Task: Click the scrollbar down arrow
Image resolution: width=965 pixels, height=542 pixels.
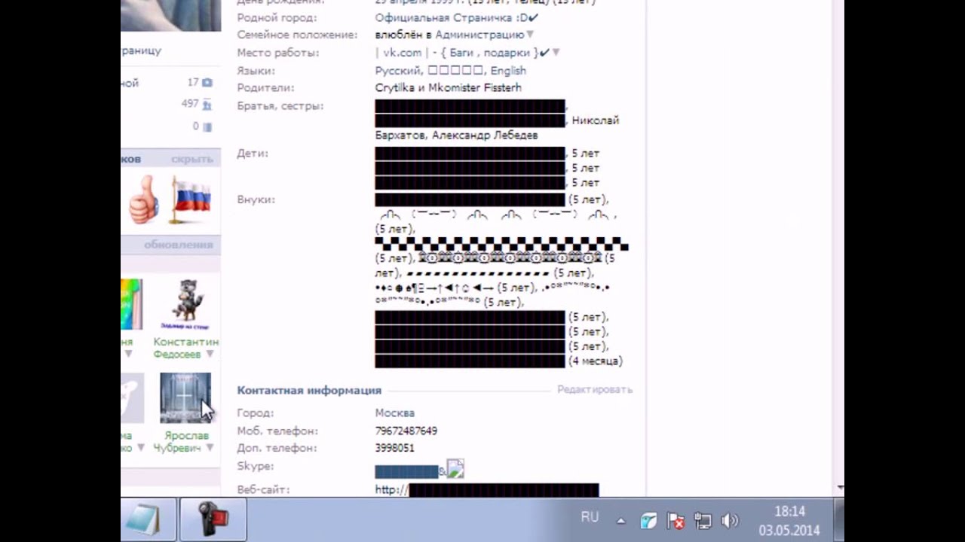Action: coord(840,489)
